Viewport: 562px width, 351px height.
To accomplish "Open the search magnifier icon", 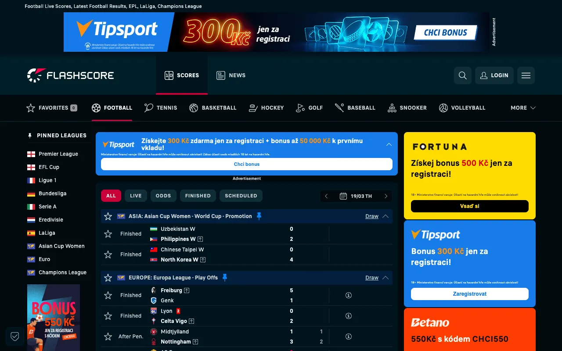I will point(463,75).
